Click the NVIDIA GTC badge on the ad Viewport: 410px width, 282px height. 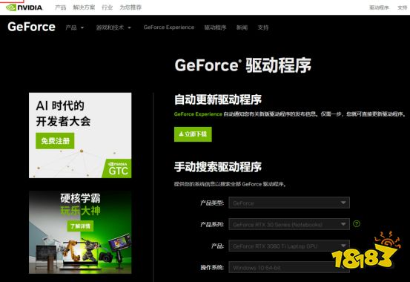tap(117, 168)
